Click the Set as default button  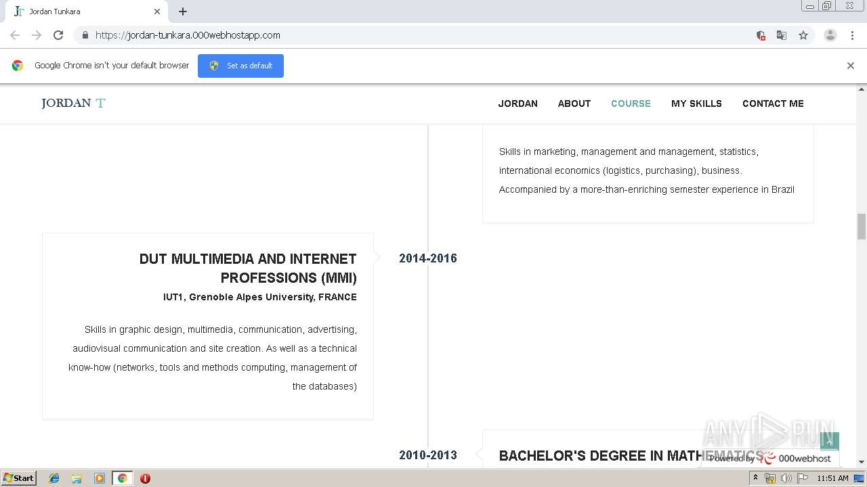(x=240, y=66)
